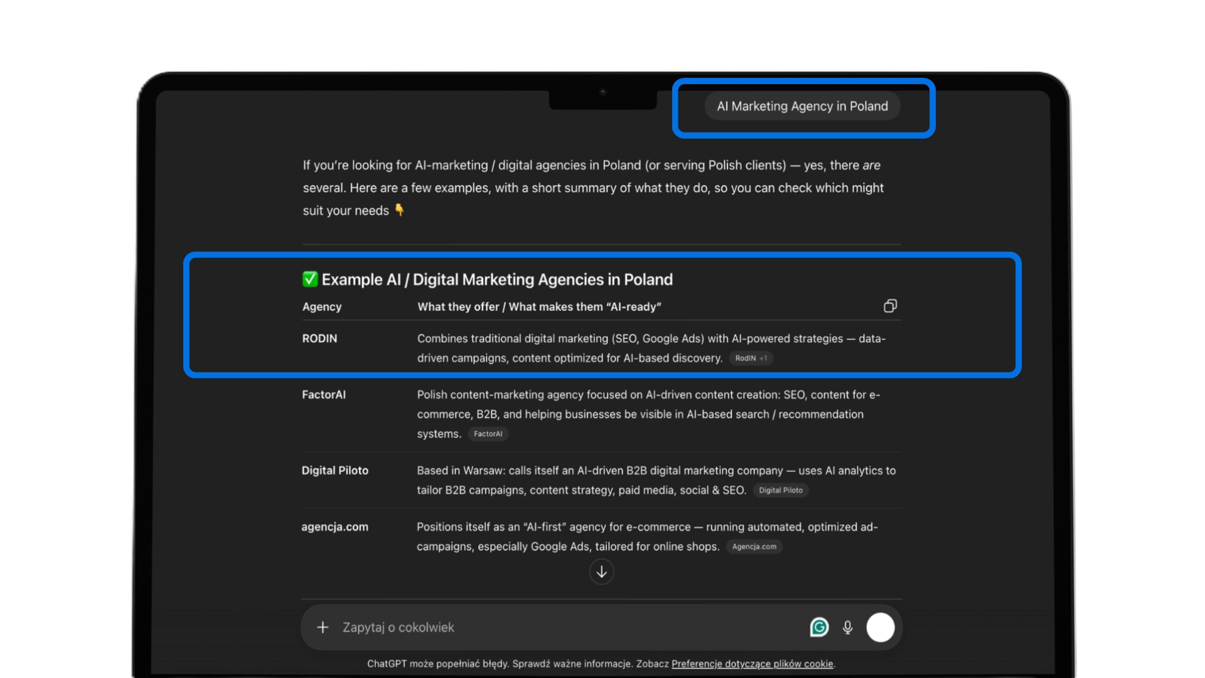The image size is (1205, 678).
Task: Click the green checkmark emoji in heading
Action: tap(310, 279)
